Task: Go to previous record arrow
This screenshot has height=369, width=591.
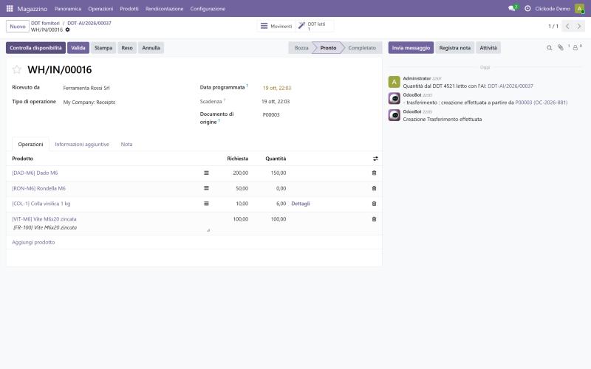Action: (567, 26)
